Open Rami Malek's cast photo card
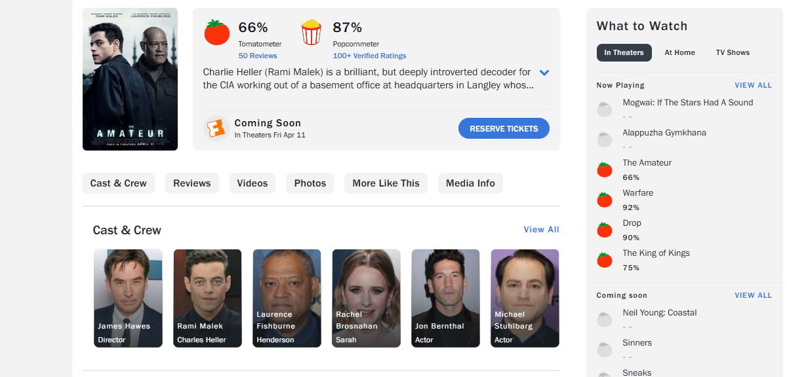Screen dimensions: 787x377 pyautogui.click(x=207, y=298)
